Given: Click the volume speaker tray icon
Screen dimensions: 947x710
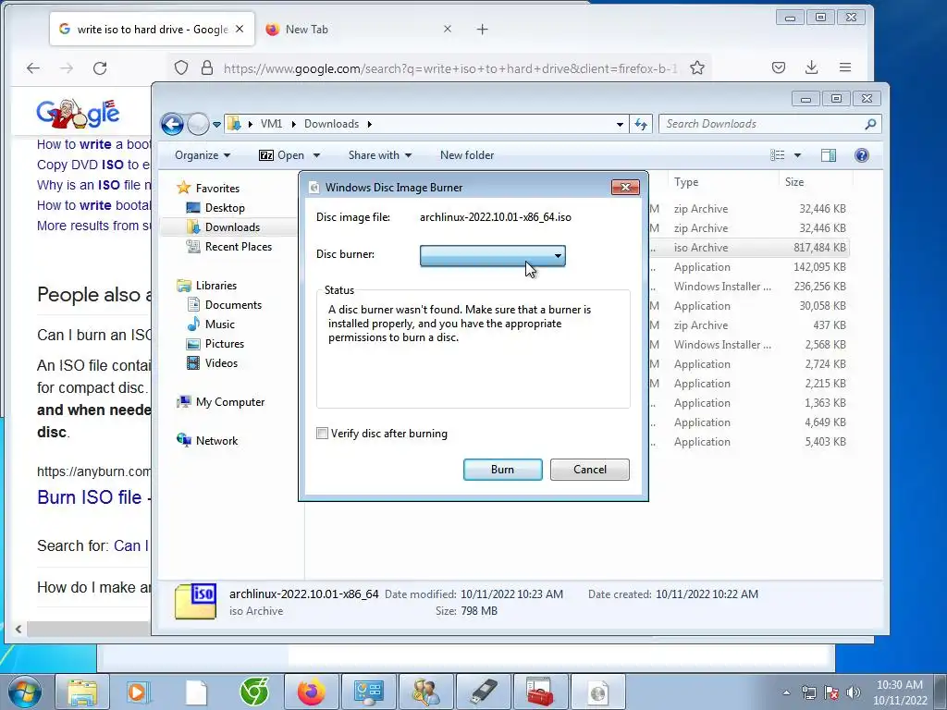Looking at the screenshot, I should [x=853, y=692].
